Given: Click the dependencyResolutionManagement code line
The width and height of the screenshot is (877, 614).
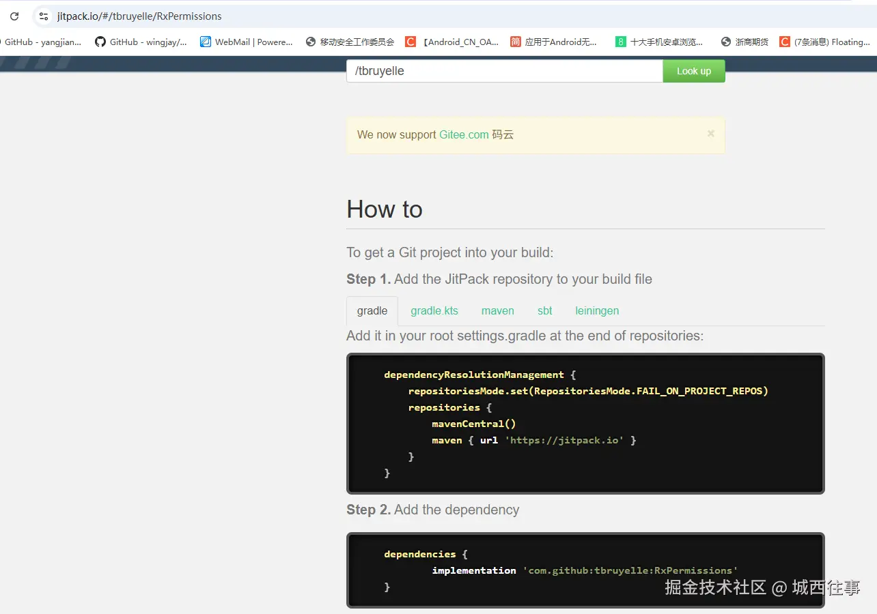Looking at the screenshot, I should 480,375.
